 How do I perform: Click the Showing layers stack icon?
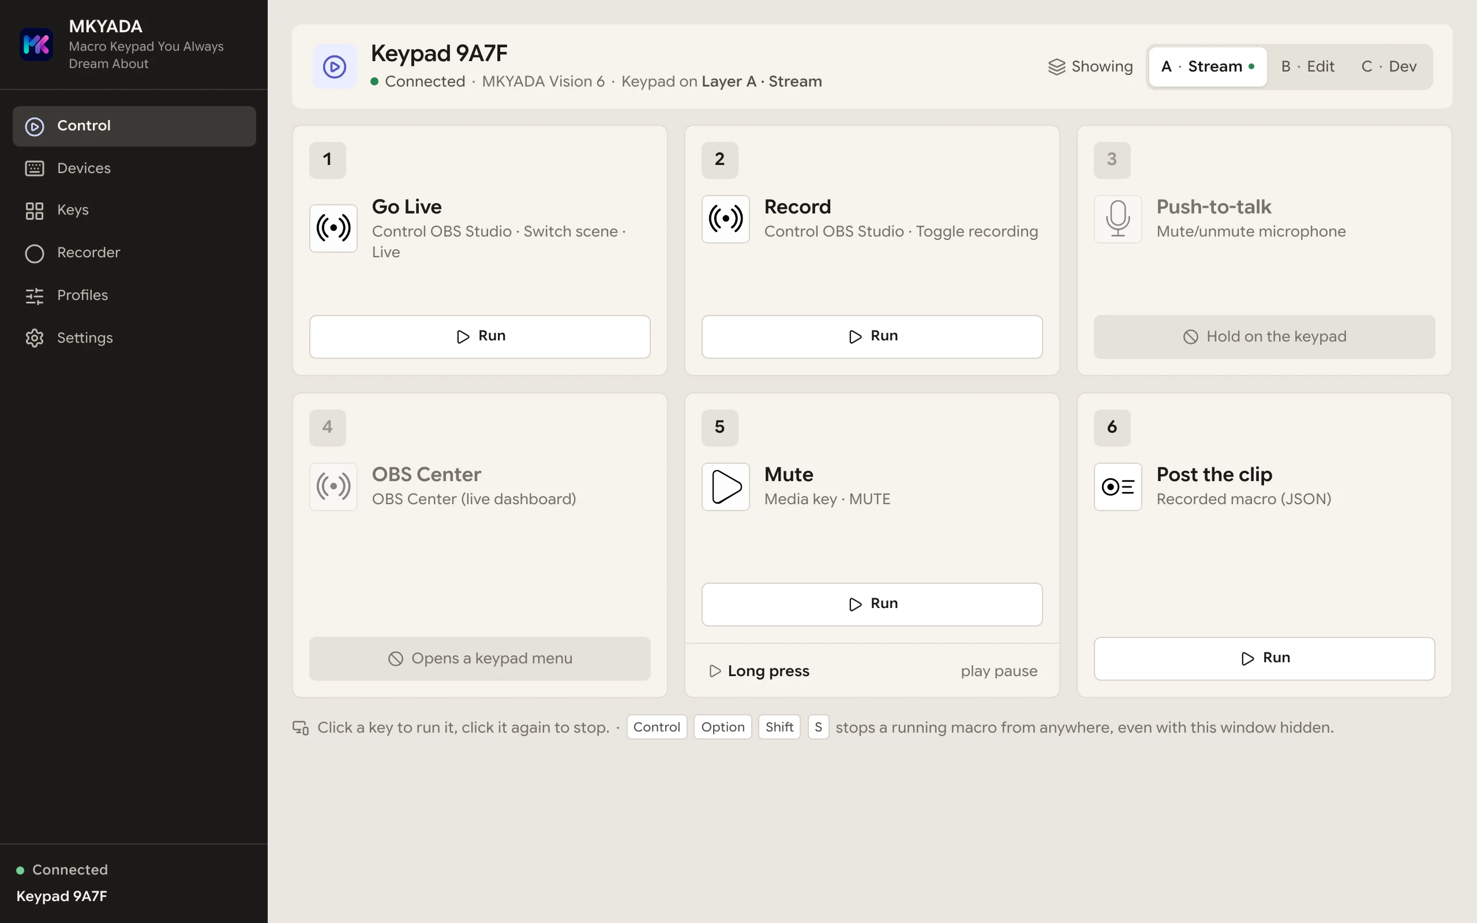(x=1056, y=66)
